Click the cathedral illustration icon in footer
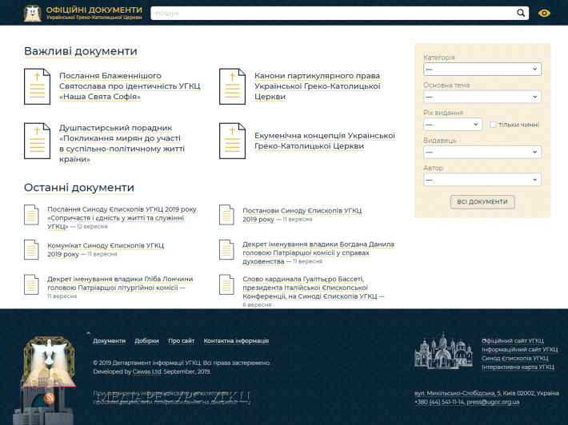Screen dimensions: 568x425 click(x=444, y=351)
